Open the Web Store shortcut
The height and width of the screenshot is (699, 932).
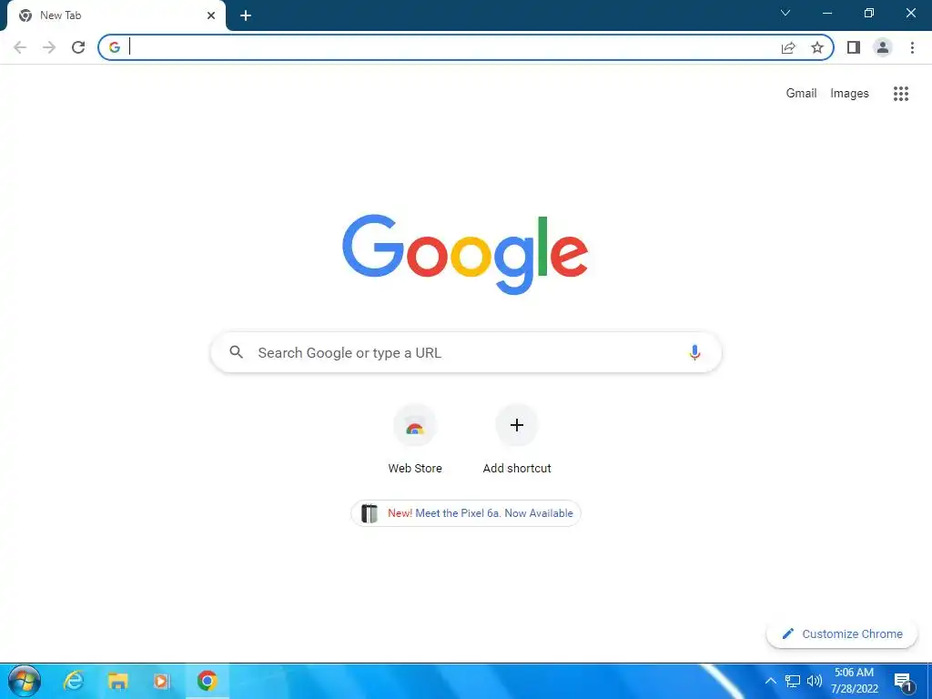coord(415,440)
